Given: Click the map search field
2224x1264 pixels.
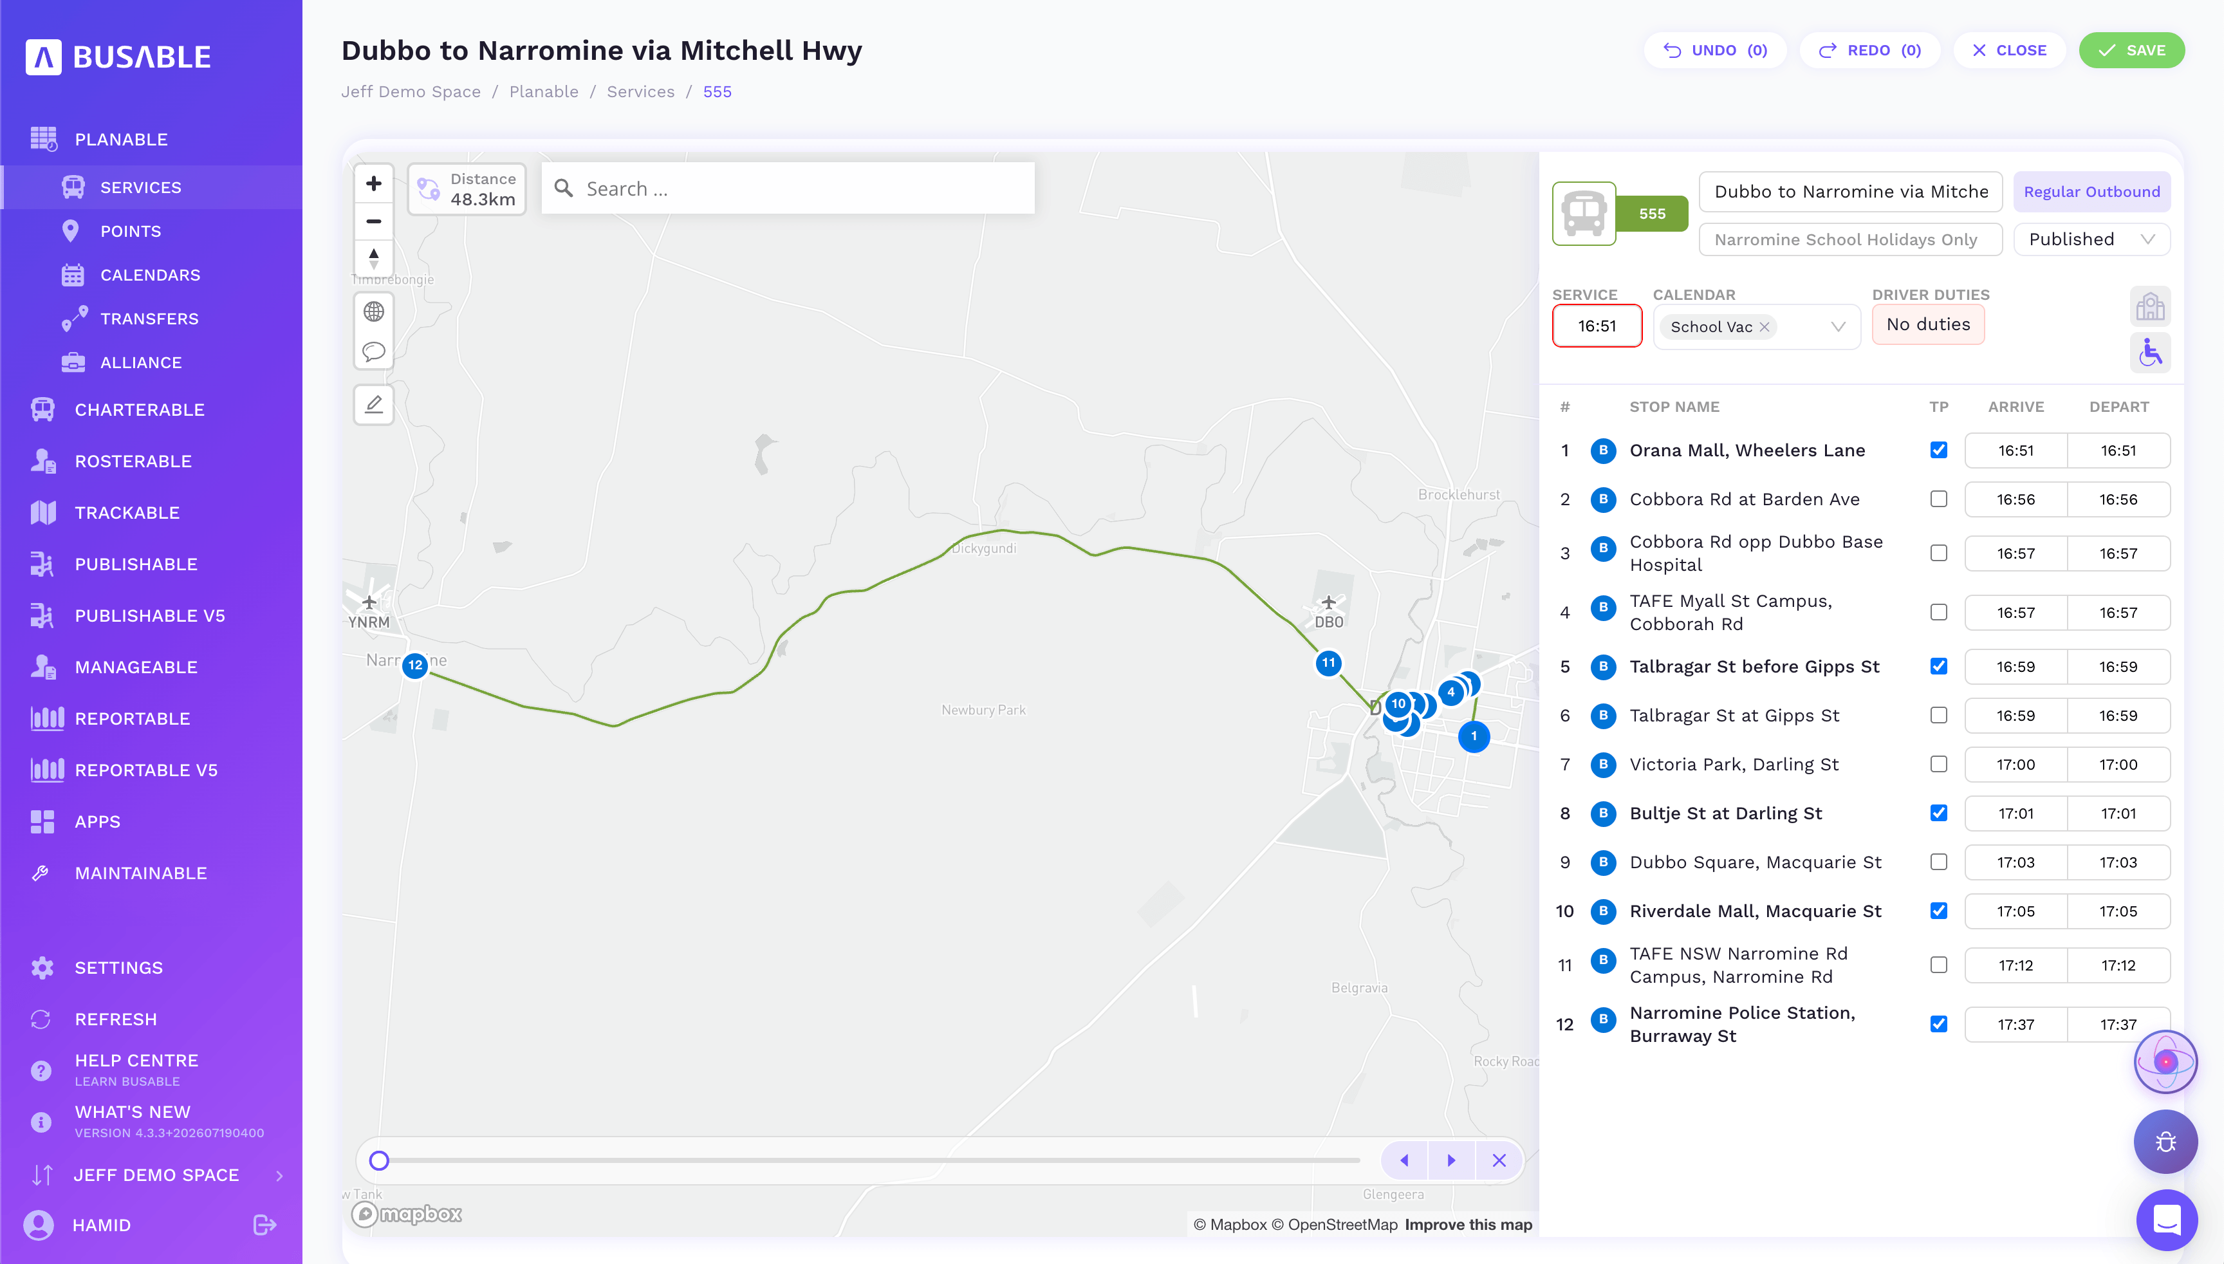Looking at the screenshot, I should pyautogui.click(x=787, y=189).
